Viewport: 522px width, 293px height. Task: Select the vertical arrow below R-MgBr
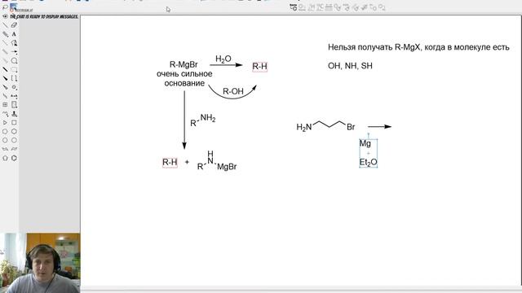coord(184,120)
